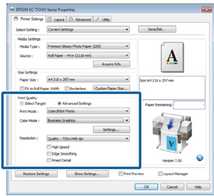Click the paper preview icon with letter A
The width and height of the screenshot is (214, 196).
click(x=172, y=57)
